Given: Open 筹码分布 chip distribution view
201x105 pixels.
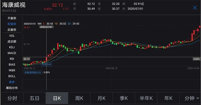Looking at the screenshot, I should (12, 88).
